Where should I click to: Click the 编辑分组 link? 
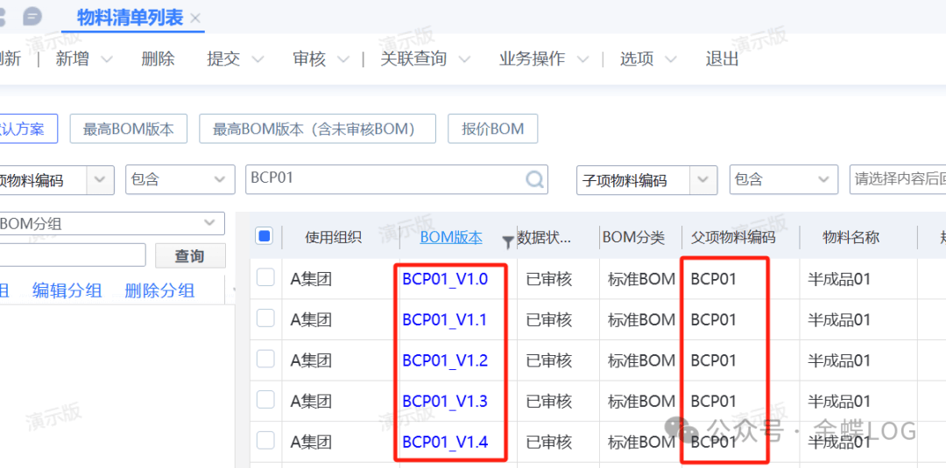pos(67,290)
